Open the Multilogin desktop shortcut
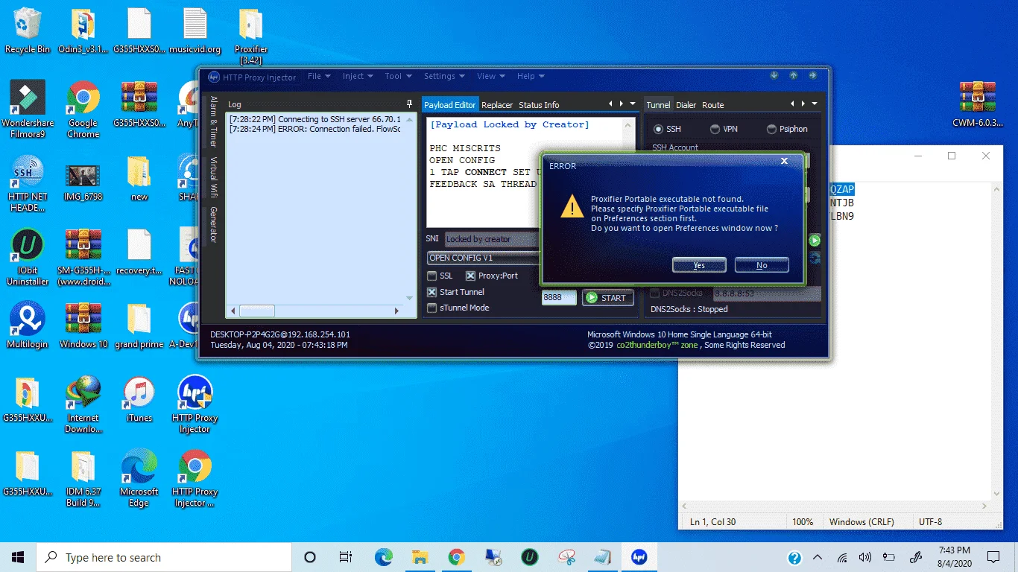 coord(28,325)
